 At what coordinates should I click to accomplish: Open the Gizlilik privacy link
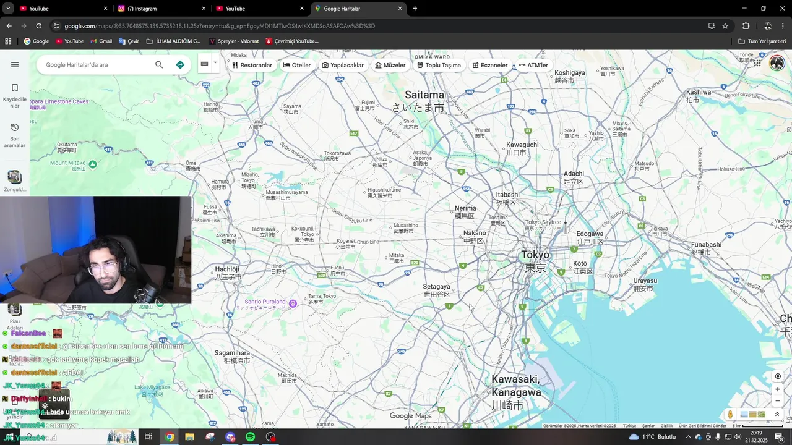[x=666, y=426]
